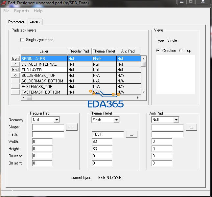Click the XSection preview area in Views
212x197 pixels.
click(x=176, y=75)
